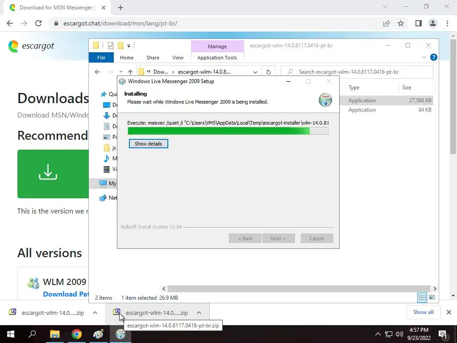Viewport: 457px width, 343px height.
Task: Open Chrome side panel icon
Action: 419,23
